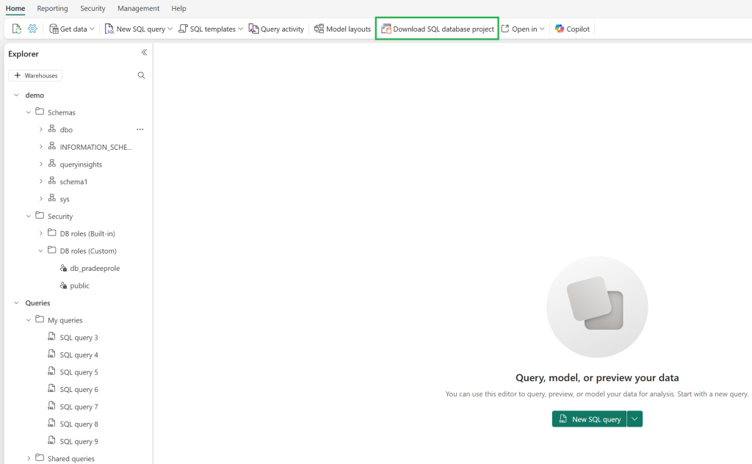Click the Get data button
Screen dimensions: 752x464
pos(72,29)
